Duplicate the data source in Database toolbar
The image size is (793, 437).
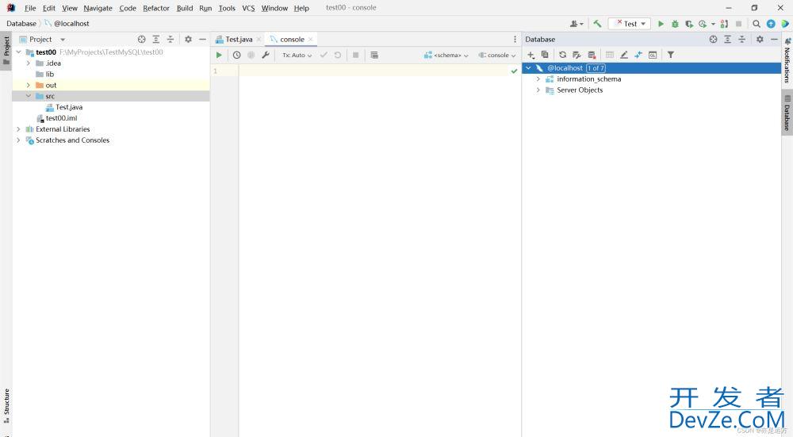point(545,55)
